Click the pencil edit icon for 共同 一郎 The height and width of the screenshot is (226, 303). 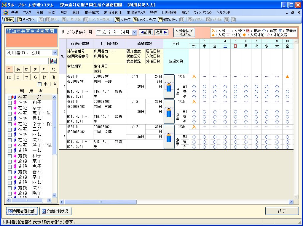169,86
